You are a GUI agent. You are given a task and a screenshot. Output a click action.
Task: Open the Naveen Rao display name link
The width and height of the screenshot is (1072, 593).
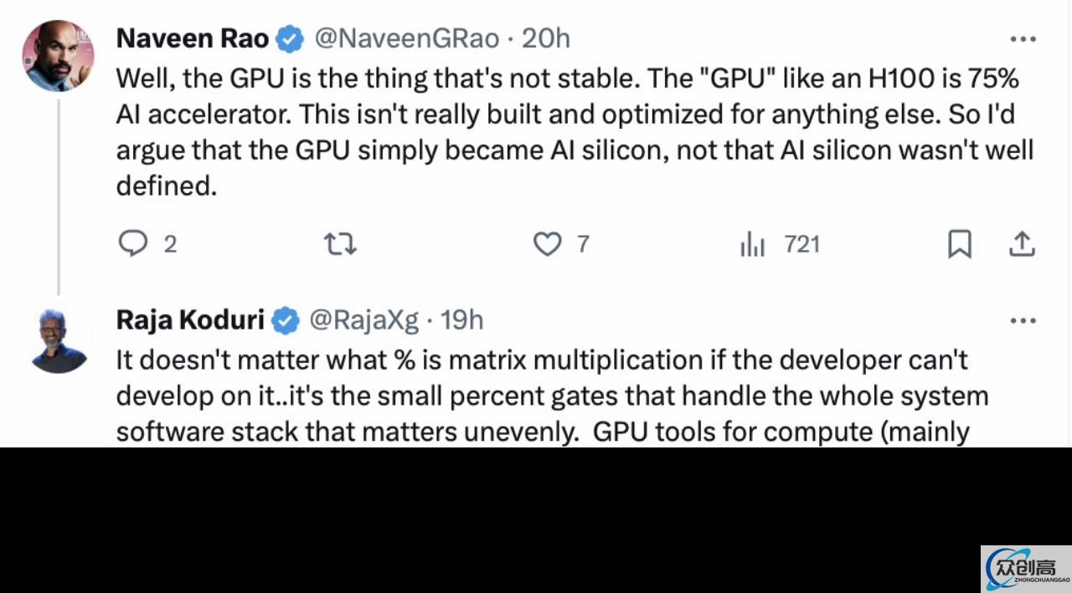[x=193, y=38]
